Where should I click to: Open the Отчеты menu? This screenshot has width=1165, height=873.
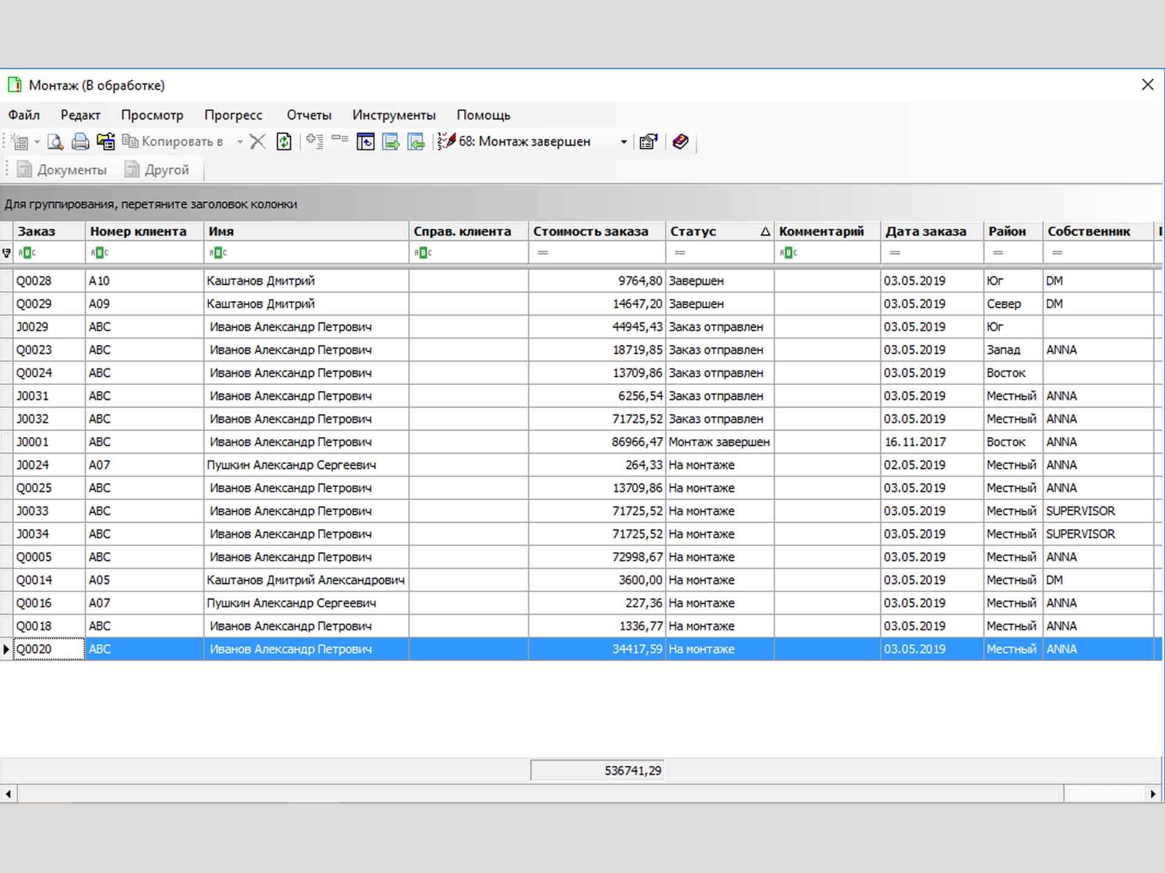coord(309,115)
